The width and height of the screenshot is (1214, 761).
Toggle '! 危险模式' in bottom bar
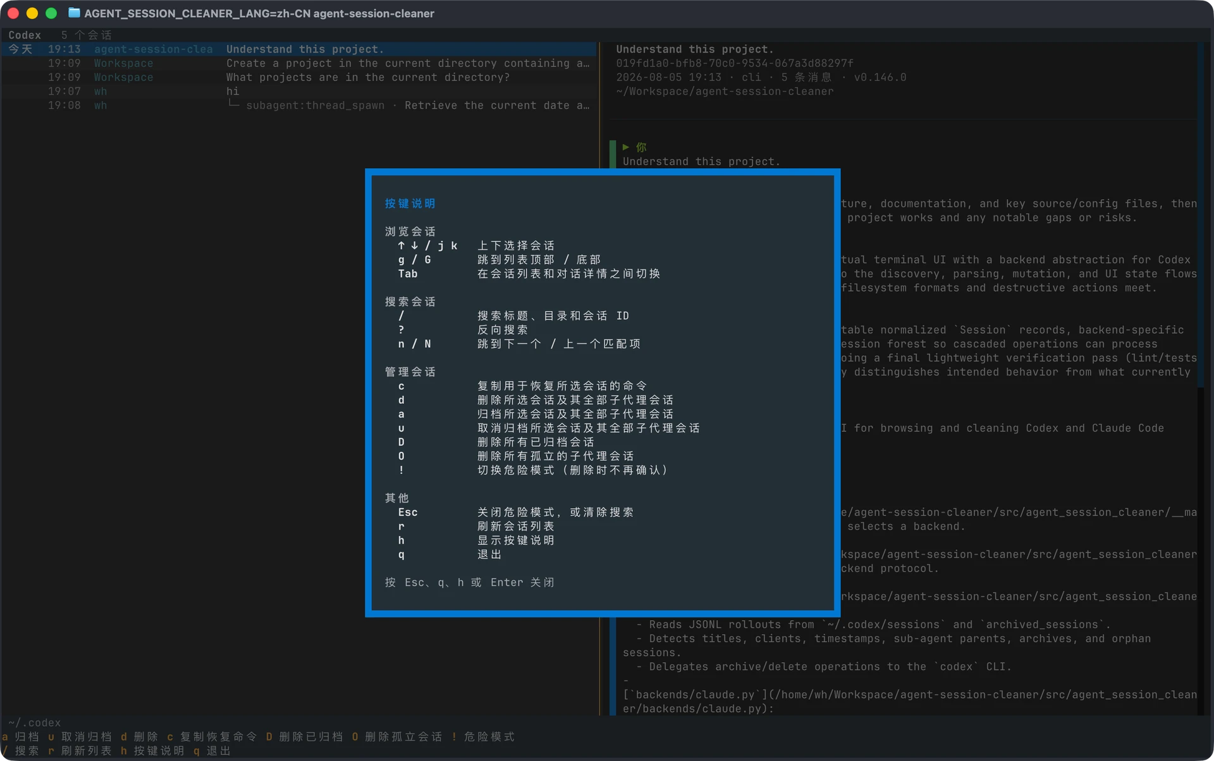pos(483,737)
